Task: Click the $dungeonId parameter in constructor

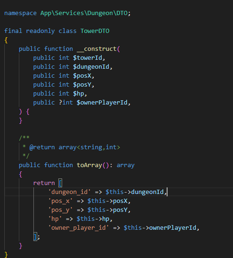Action: (91, 67)
